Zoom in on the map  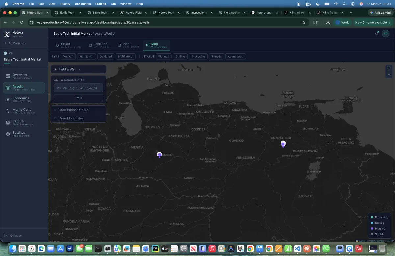click(389, 68)
